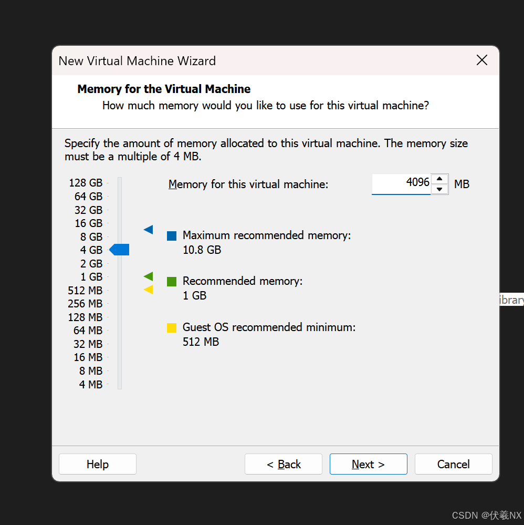Click the blue maximum recommended memory legend icon
The width and height of the screenshot is (524, 525).
tap(171, 236)
